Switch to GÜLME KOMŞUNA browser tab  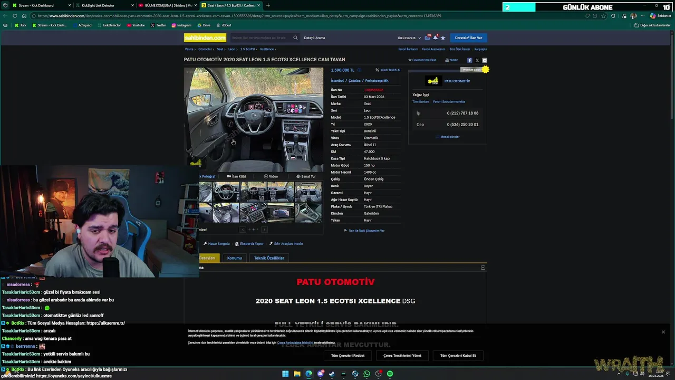(x=167, y=5)
